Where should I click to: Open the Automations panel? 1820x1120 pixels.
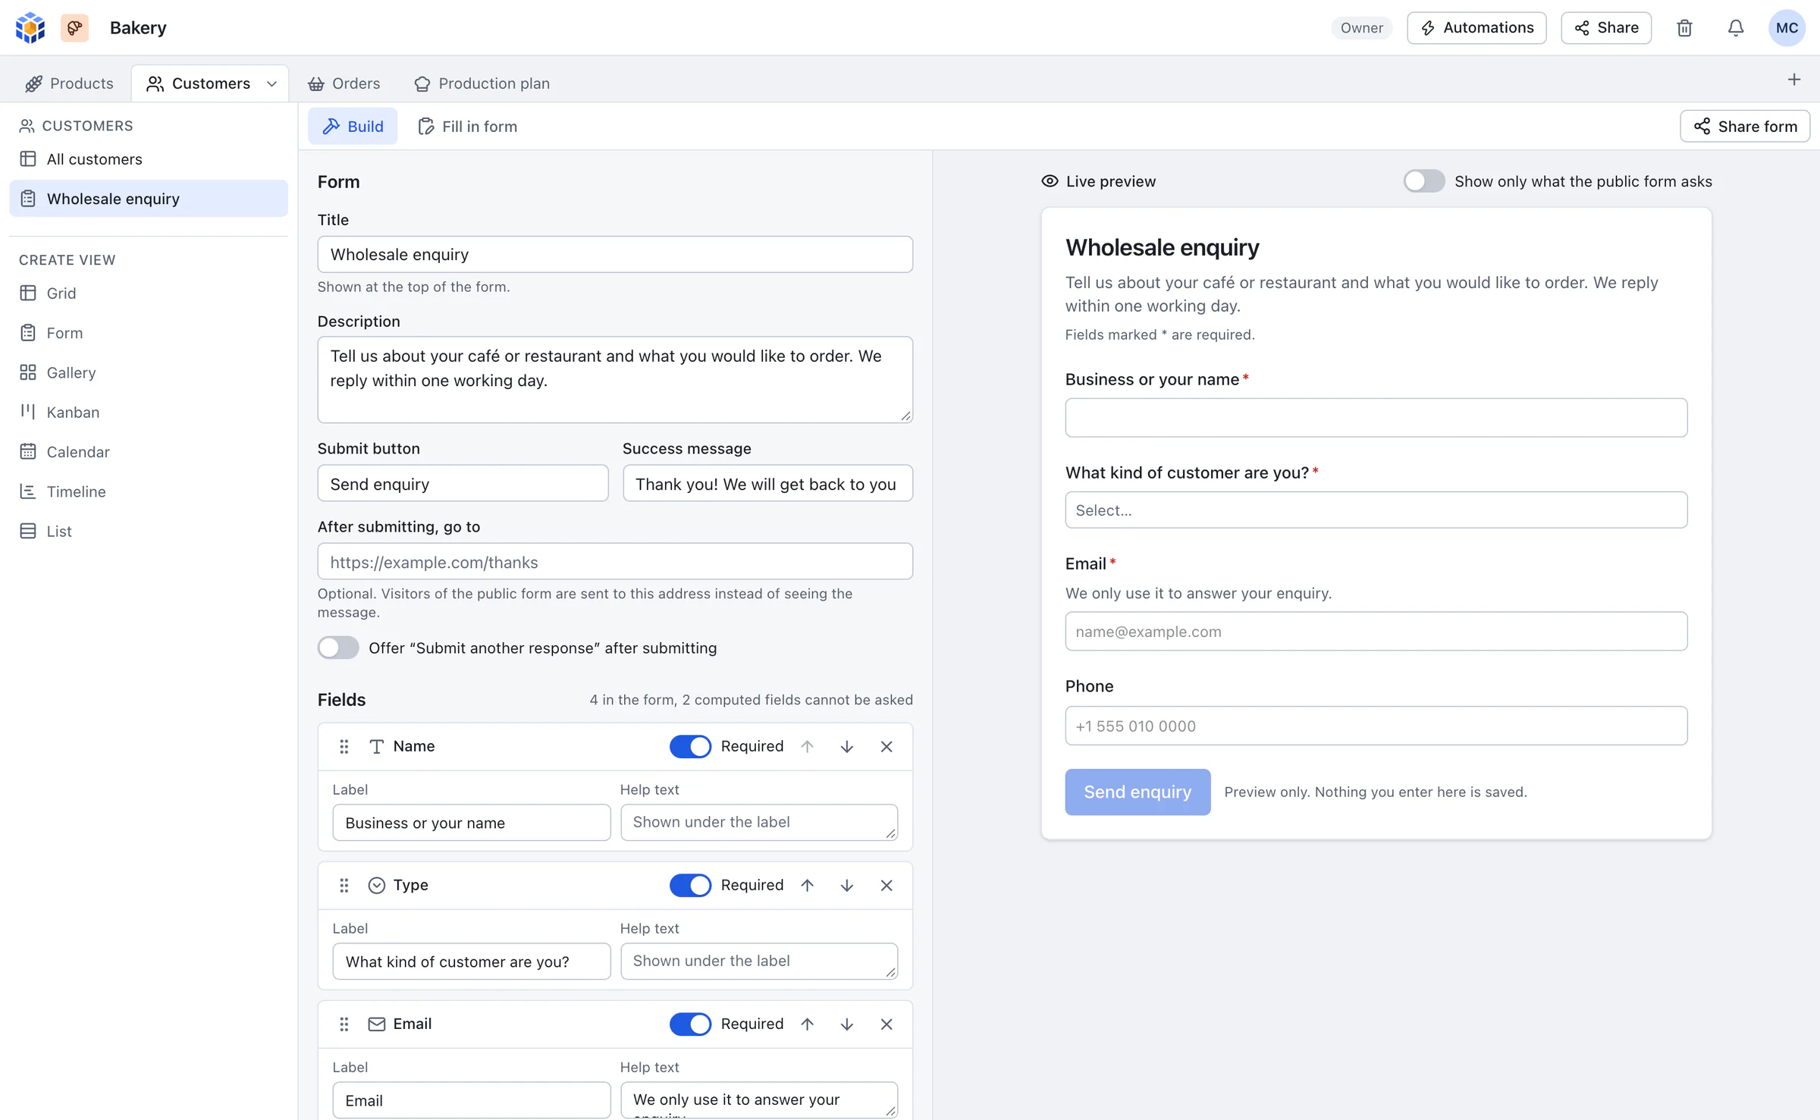(x=1476, y=28)
